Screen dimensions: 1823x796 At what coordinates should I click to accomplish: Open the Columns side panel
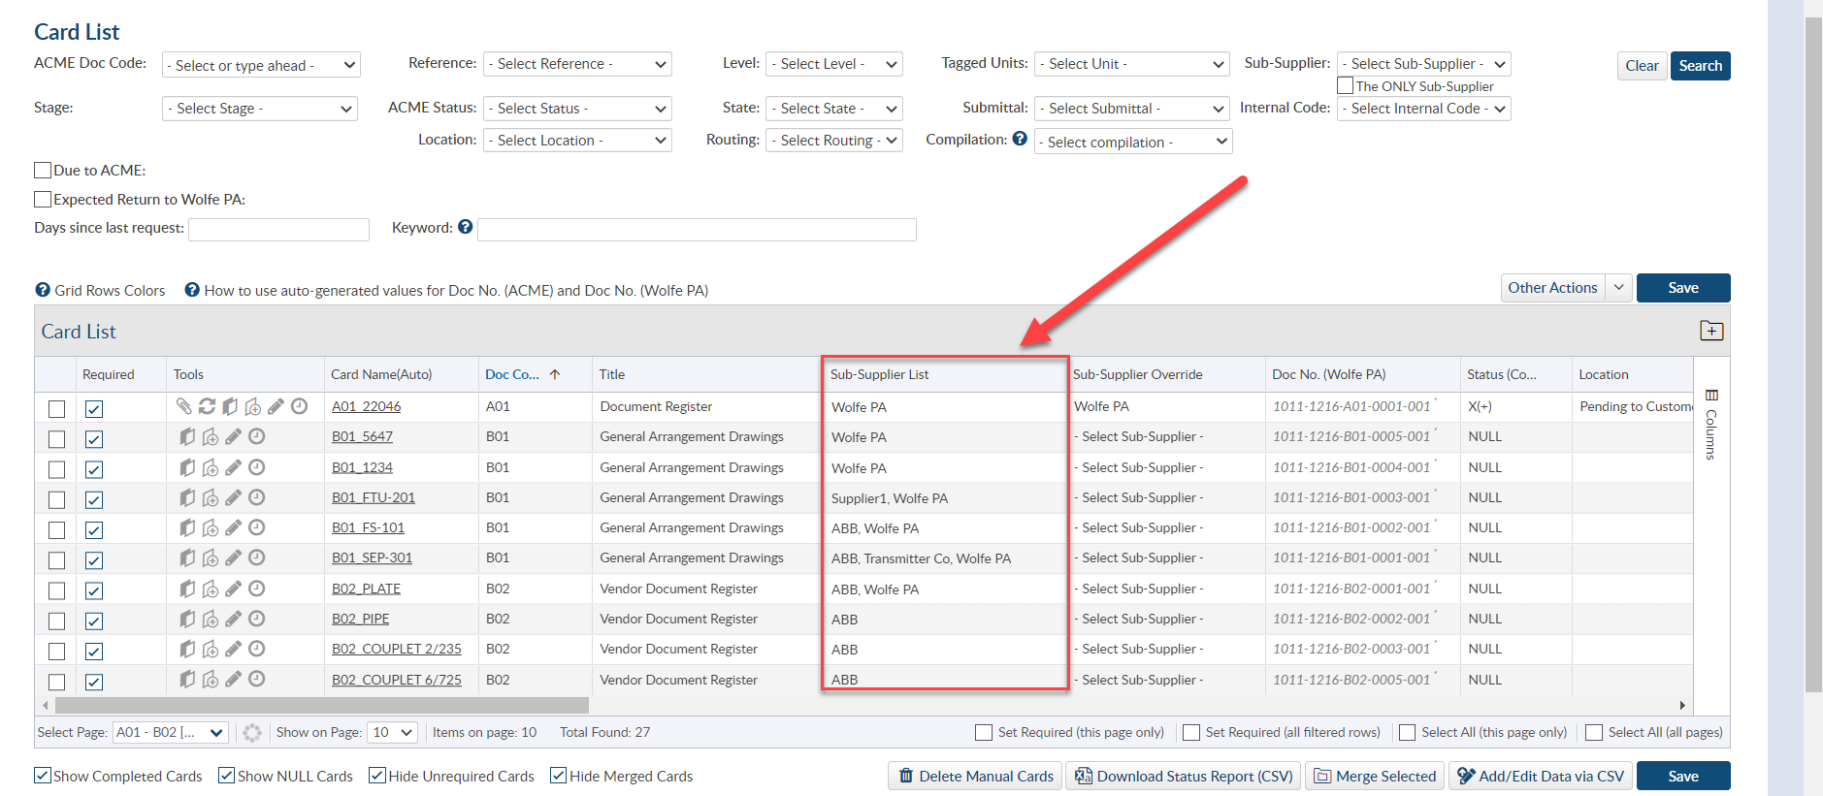point(1711,424)
